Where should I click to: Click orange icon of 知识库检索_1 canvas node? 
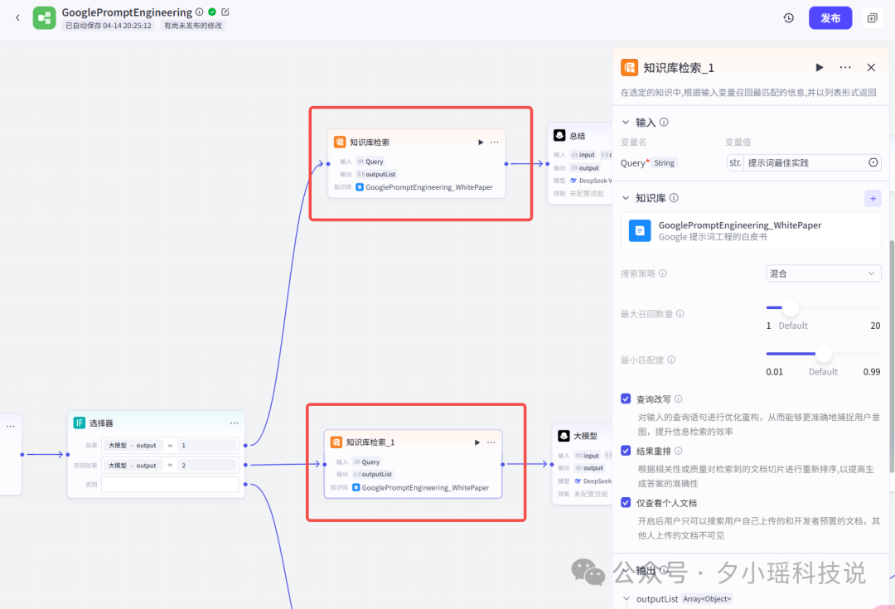336,442
